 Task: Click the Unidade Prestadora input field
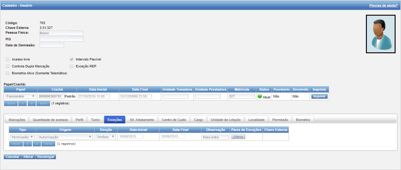coord(208,96)
